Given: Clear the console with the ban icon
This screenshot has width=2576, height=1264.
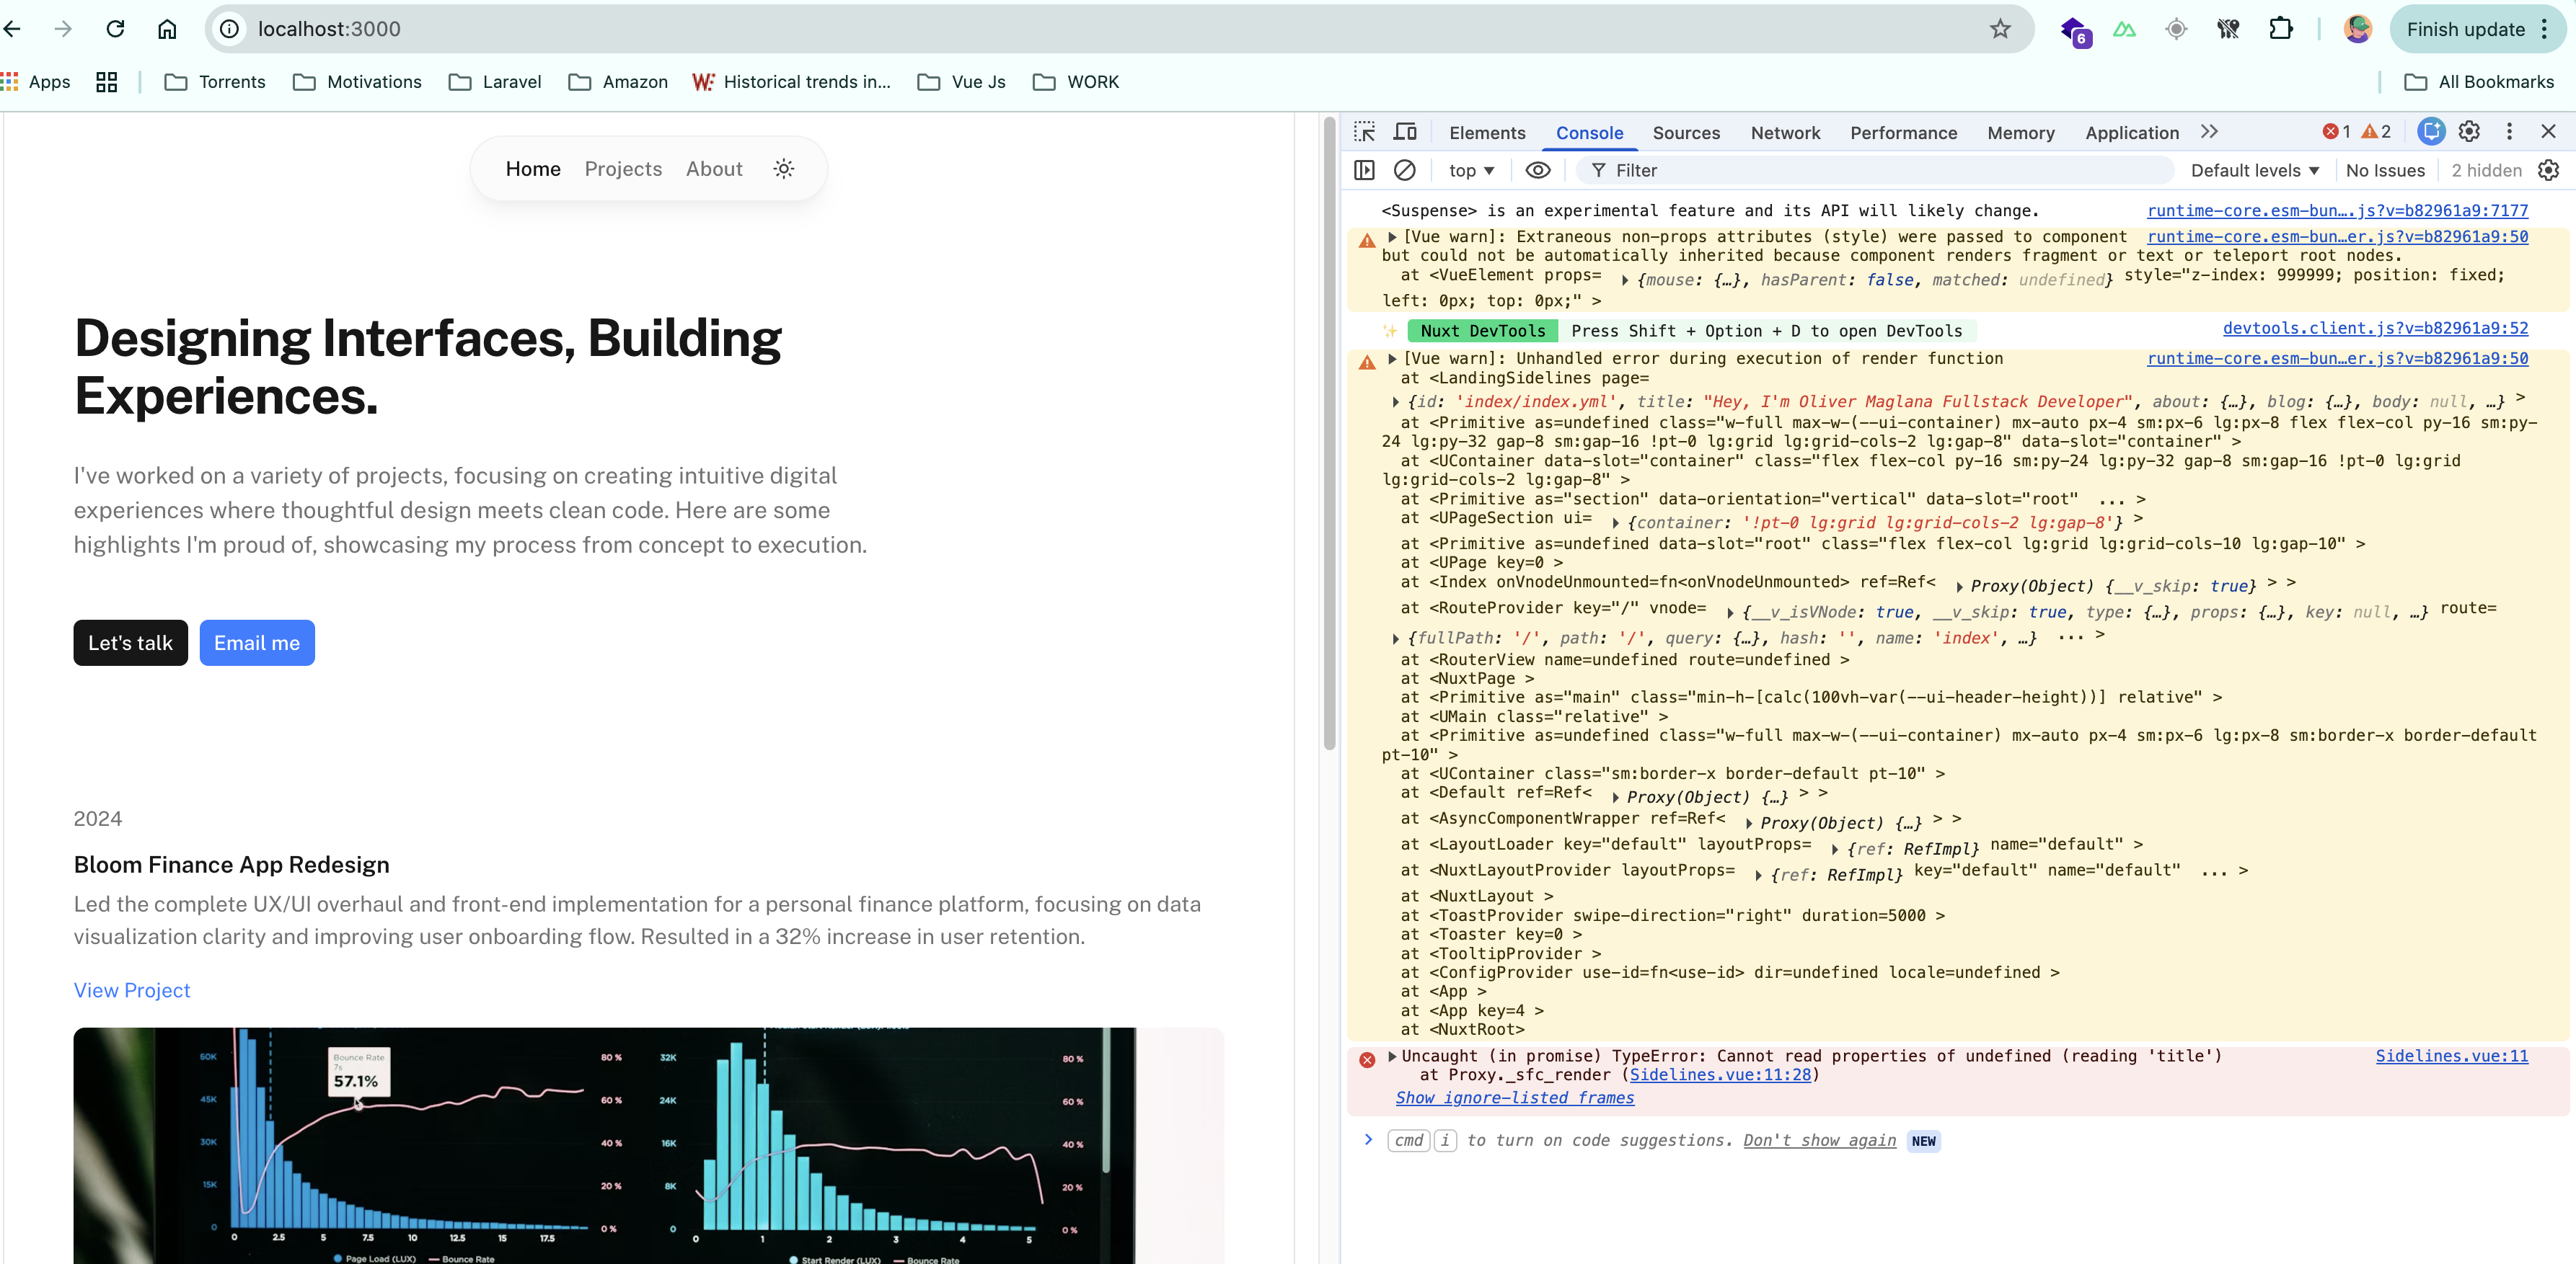Looking at the screenshot, I should pyautogui.click(x=1404, y=170).
